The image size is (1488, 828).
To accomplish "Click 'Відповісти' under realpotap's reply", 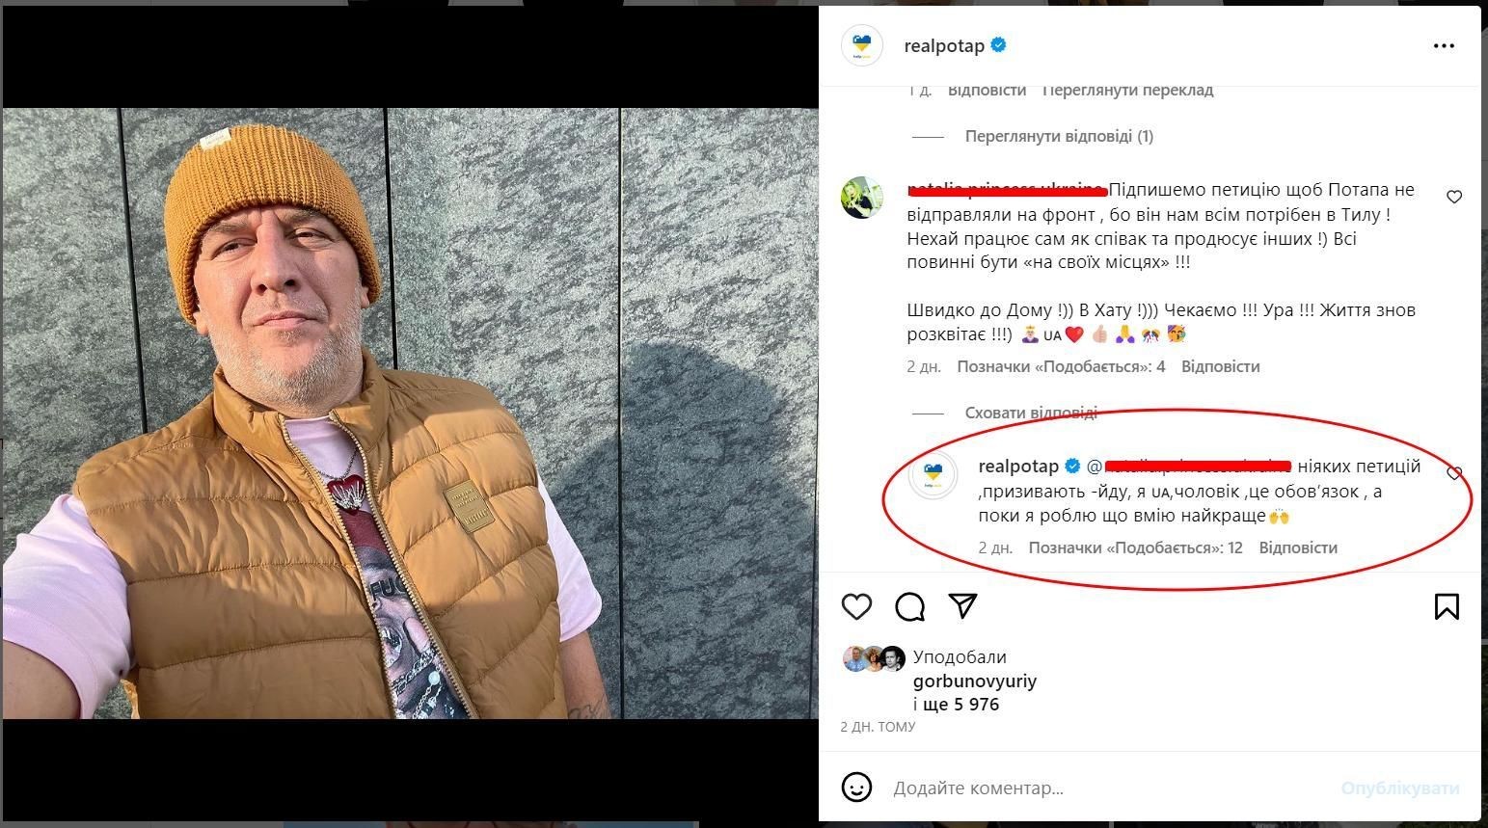I will coord(1298,548).
